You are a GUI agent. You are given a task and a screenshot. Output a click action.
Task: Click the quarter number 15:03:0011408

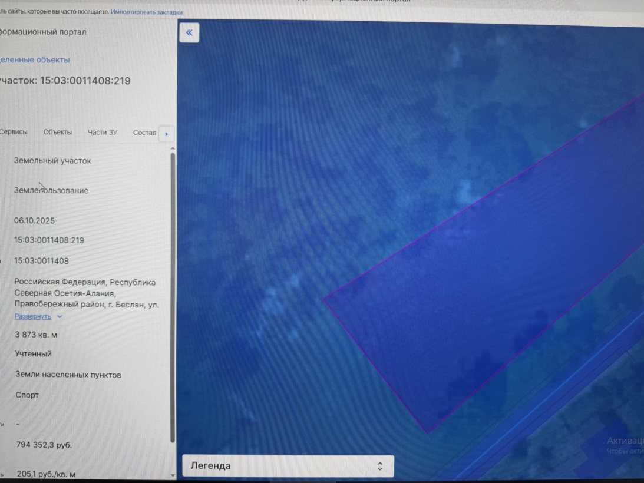point(41,261)
